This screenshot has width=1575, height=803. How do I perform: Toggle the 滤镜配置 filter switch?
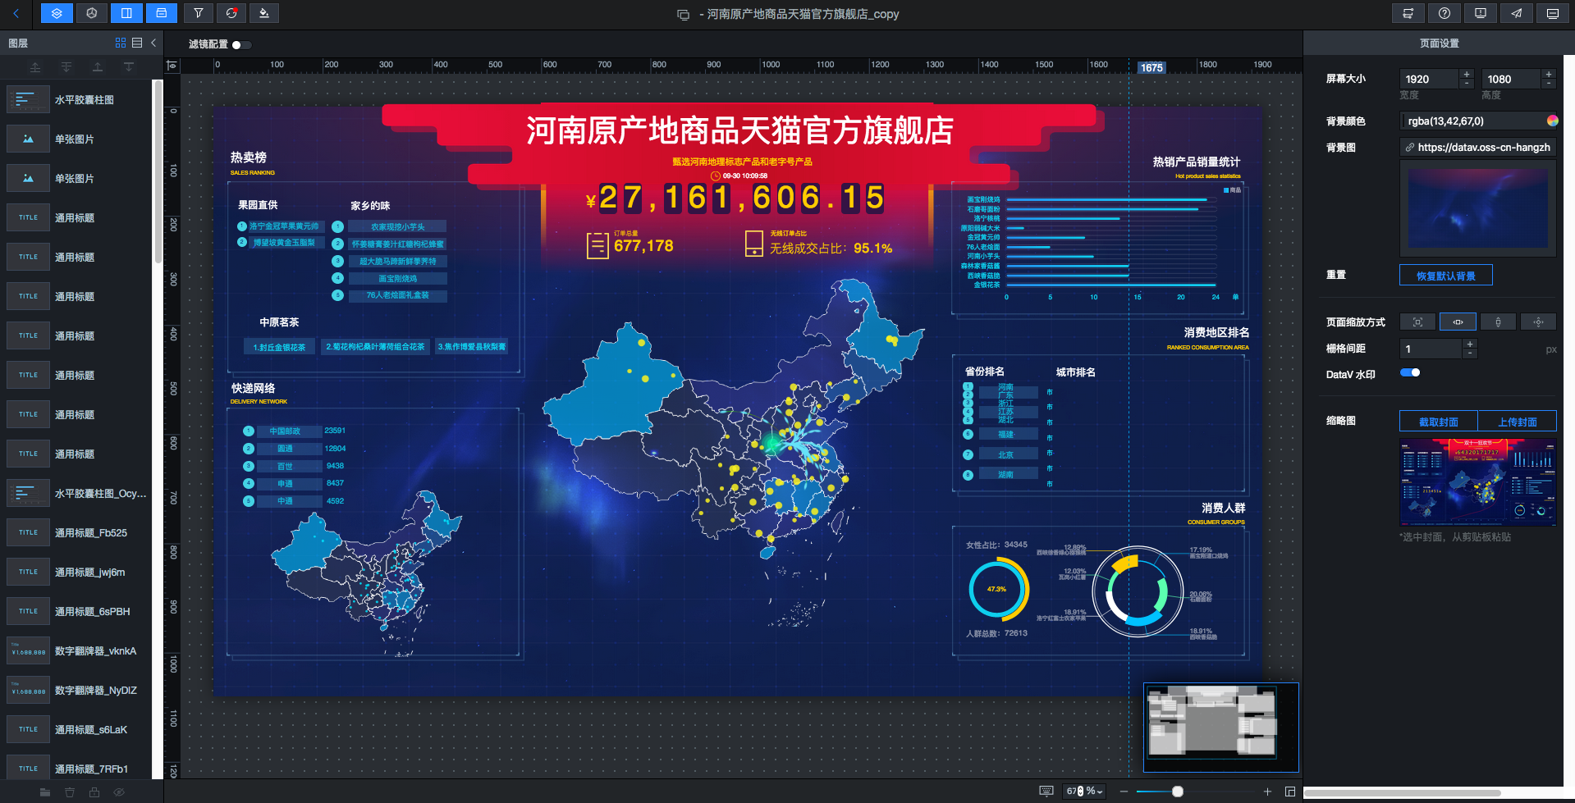point(241,45)
